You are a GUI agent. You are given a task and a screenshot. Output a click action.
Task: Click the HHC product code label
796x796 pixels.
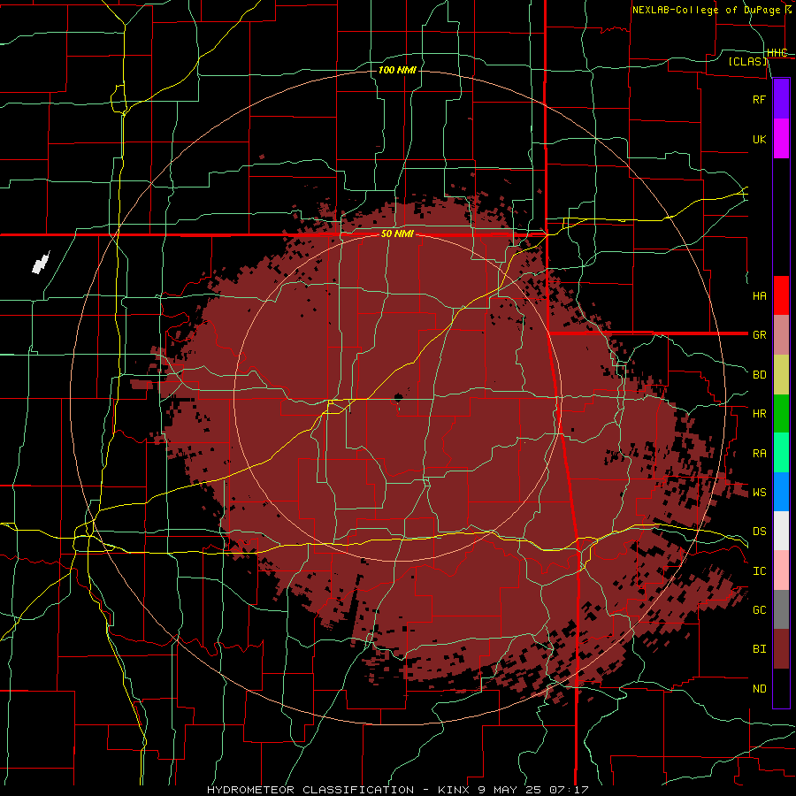[777, 53]
